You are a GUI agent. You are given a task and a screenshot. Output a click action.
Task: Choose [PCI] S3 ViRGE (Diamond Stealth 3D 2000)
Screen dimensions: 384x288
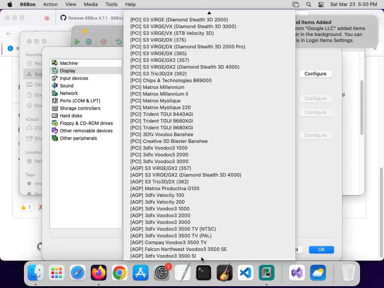[x=209, y=19]
